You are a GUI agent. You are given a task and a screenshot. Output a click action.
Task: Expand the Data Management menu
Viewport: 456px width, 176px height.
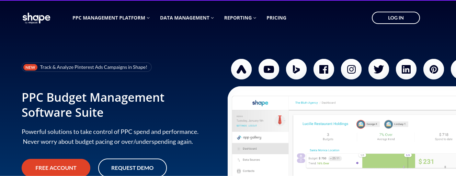point(187,18)
